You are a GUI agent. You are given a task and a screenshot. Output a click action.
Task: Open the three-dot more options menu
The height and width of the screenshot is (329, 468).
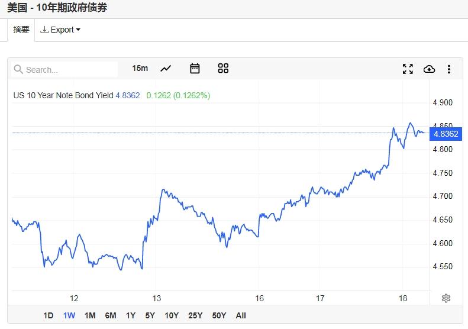pyautogui.click(x=449, y=69)
